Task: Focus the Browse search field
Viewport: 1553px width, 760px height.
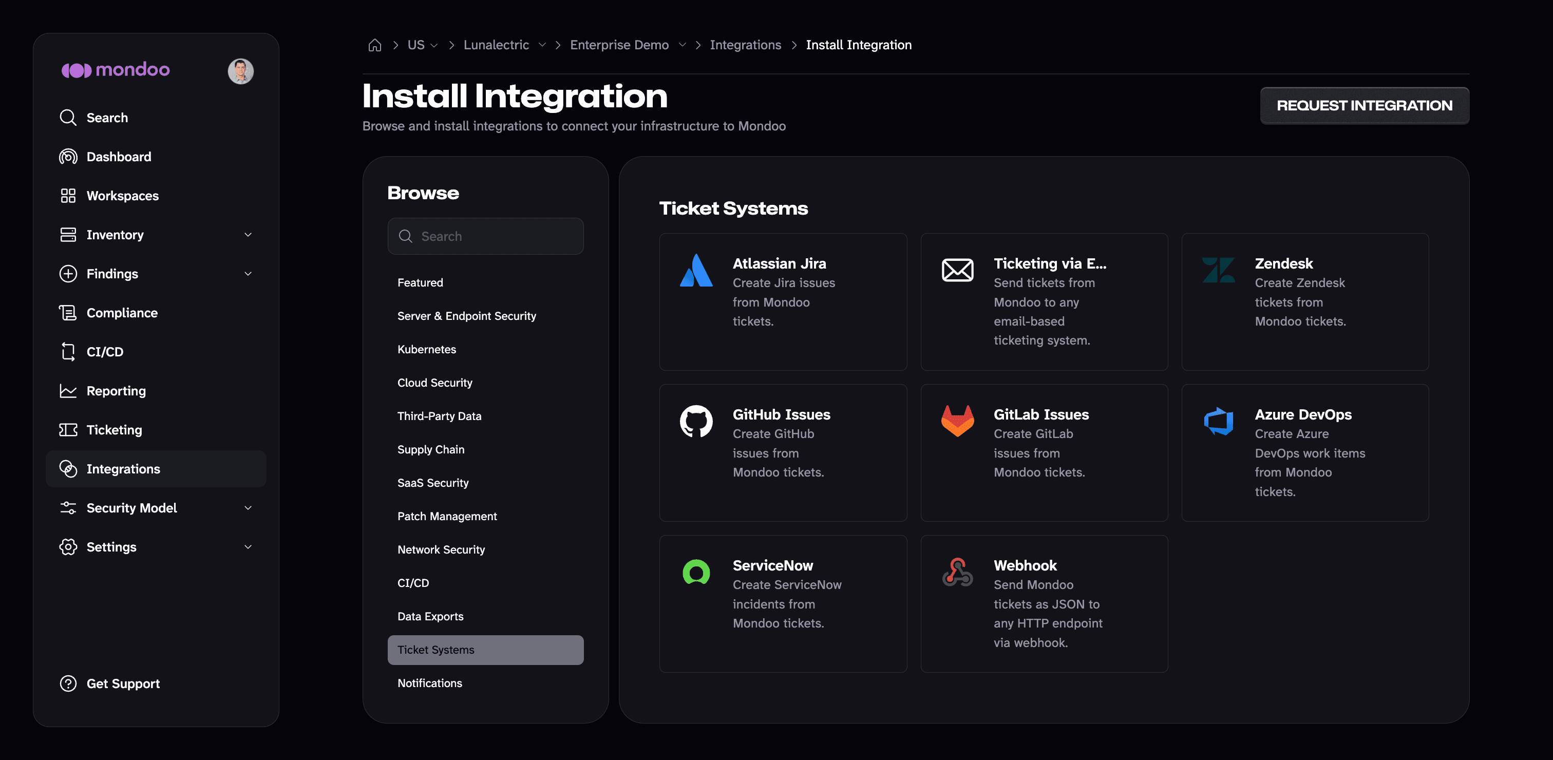Action: pos(485,236)
